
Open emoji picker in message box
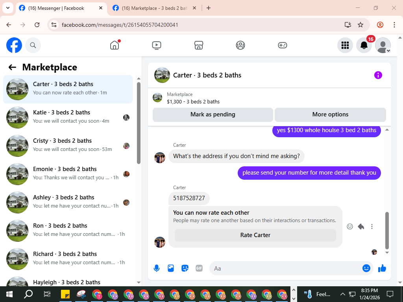(366, 268)
